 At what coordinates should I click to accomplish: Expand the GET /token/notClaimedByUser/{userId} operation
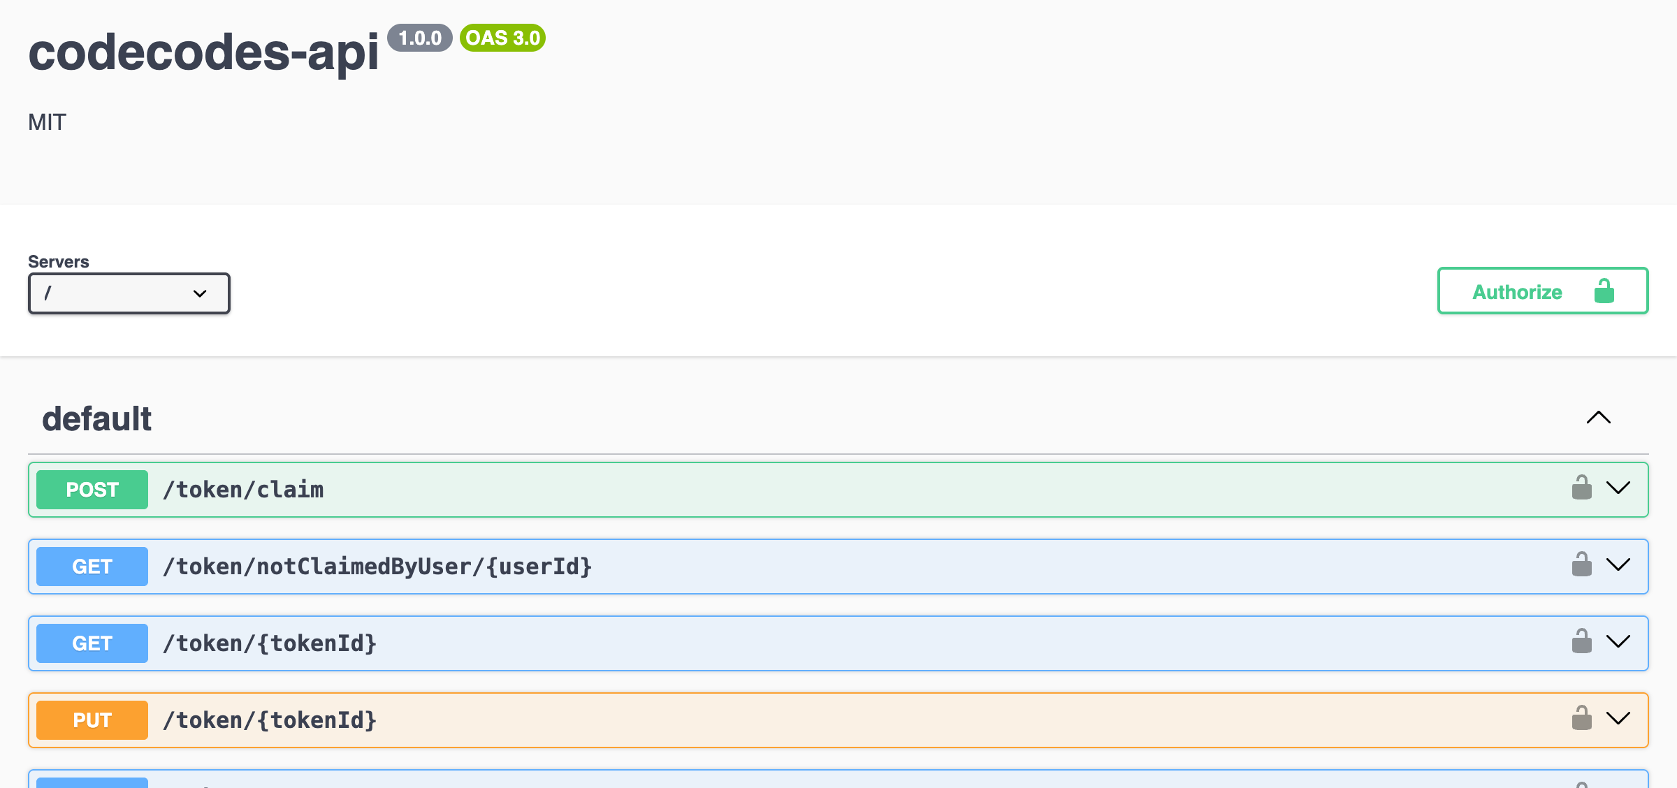click(1620, 566)
